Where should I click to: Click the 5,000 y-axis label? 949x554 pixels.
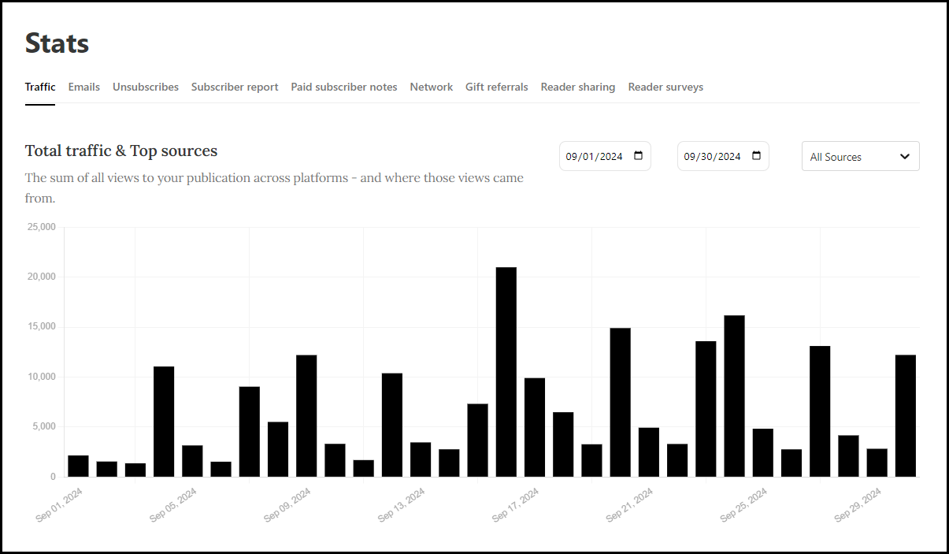pyautogui.click(x=44, y=427)
